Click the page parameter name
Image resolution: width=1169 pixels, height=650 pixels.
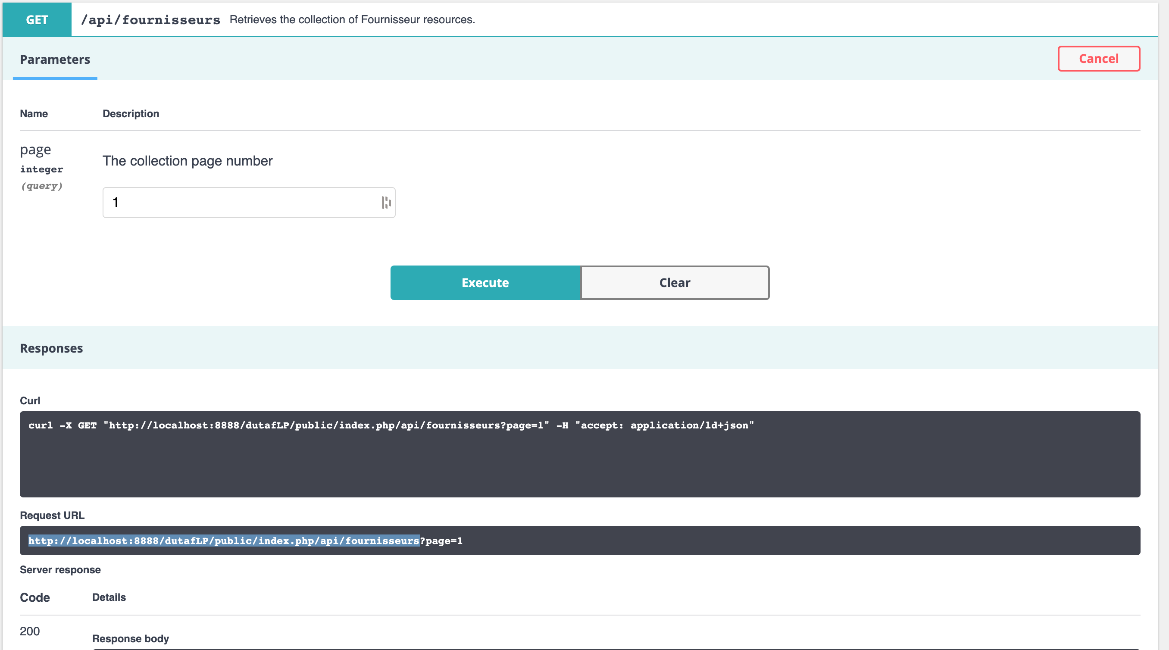coord(35,150)
